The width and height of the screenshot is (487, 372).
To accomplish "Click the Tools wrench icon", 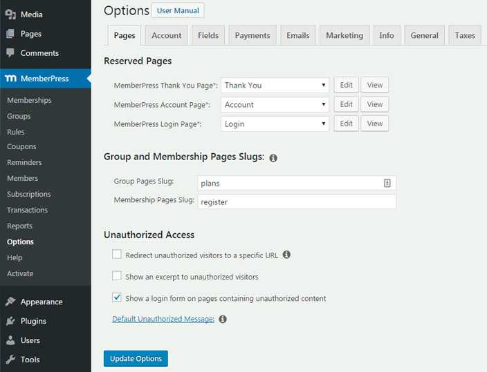I will coord(10,360).
